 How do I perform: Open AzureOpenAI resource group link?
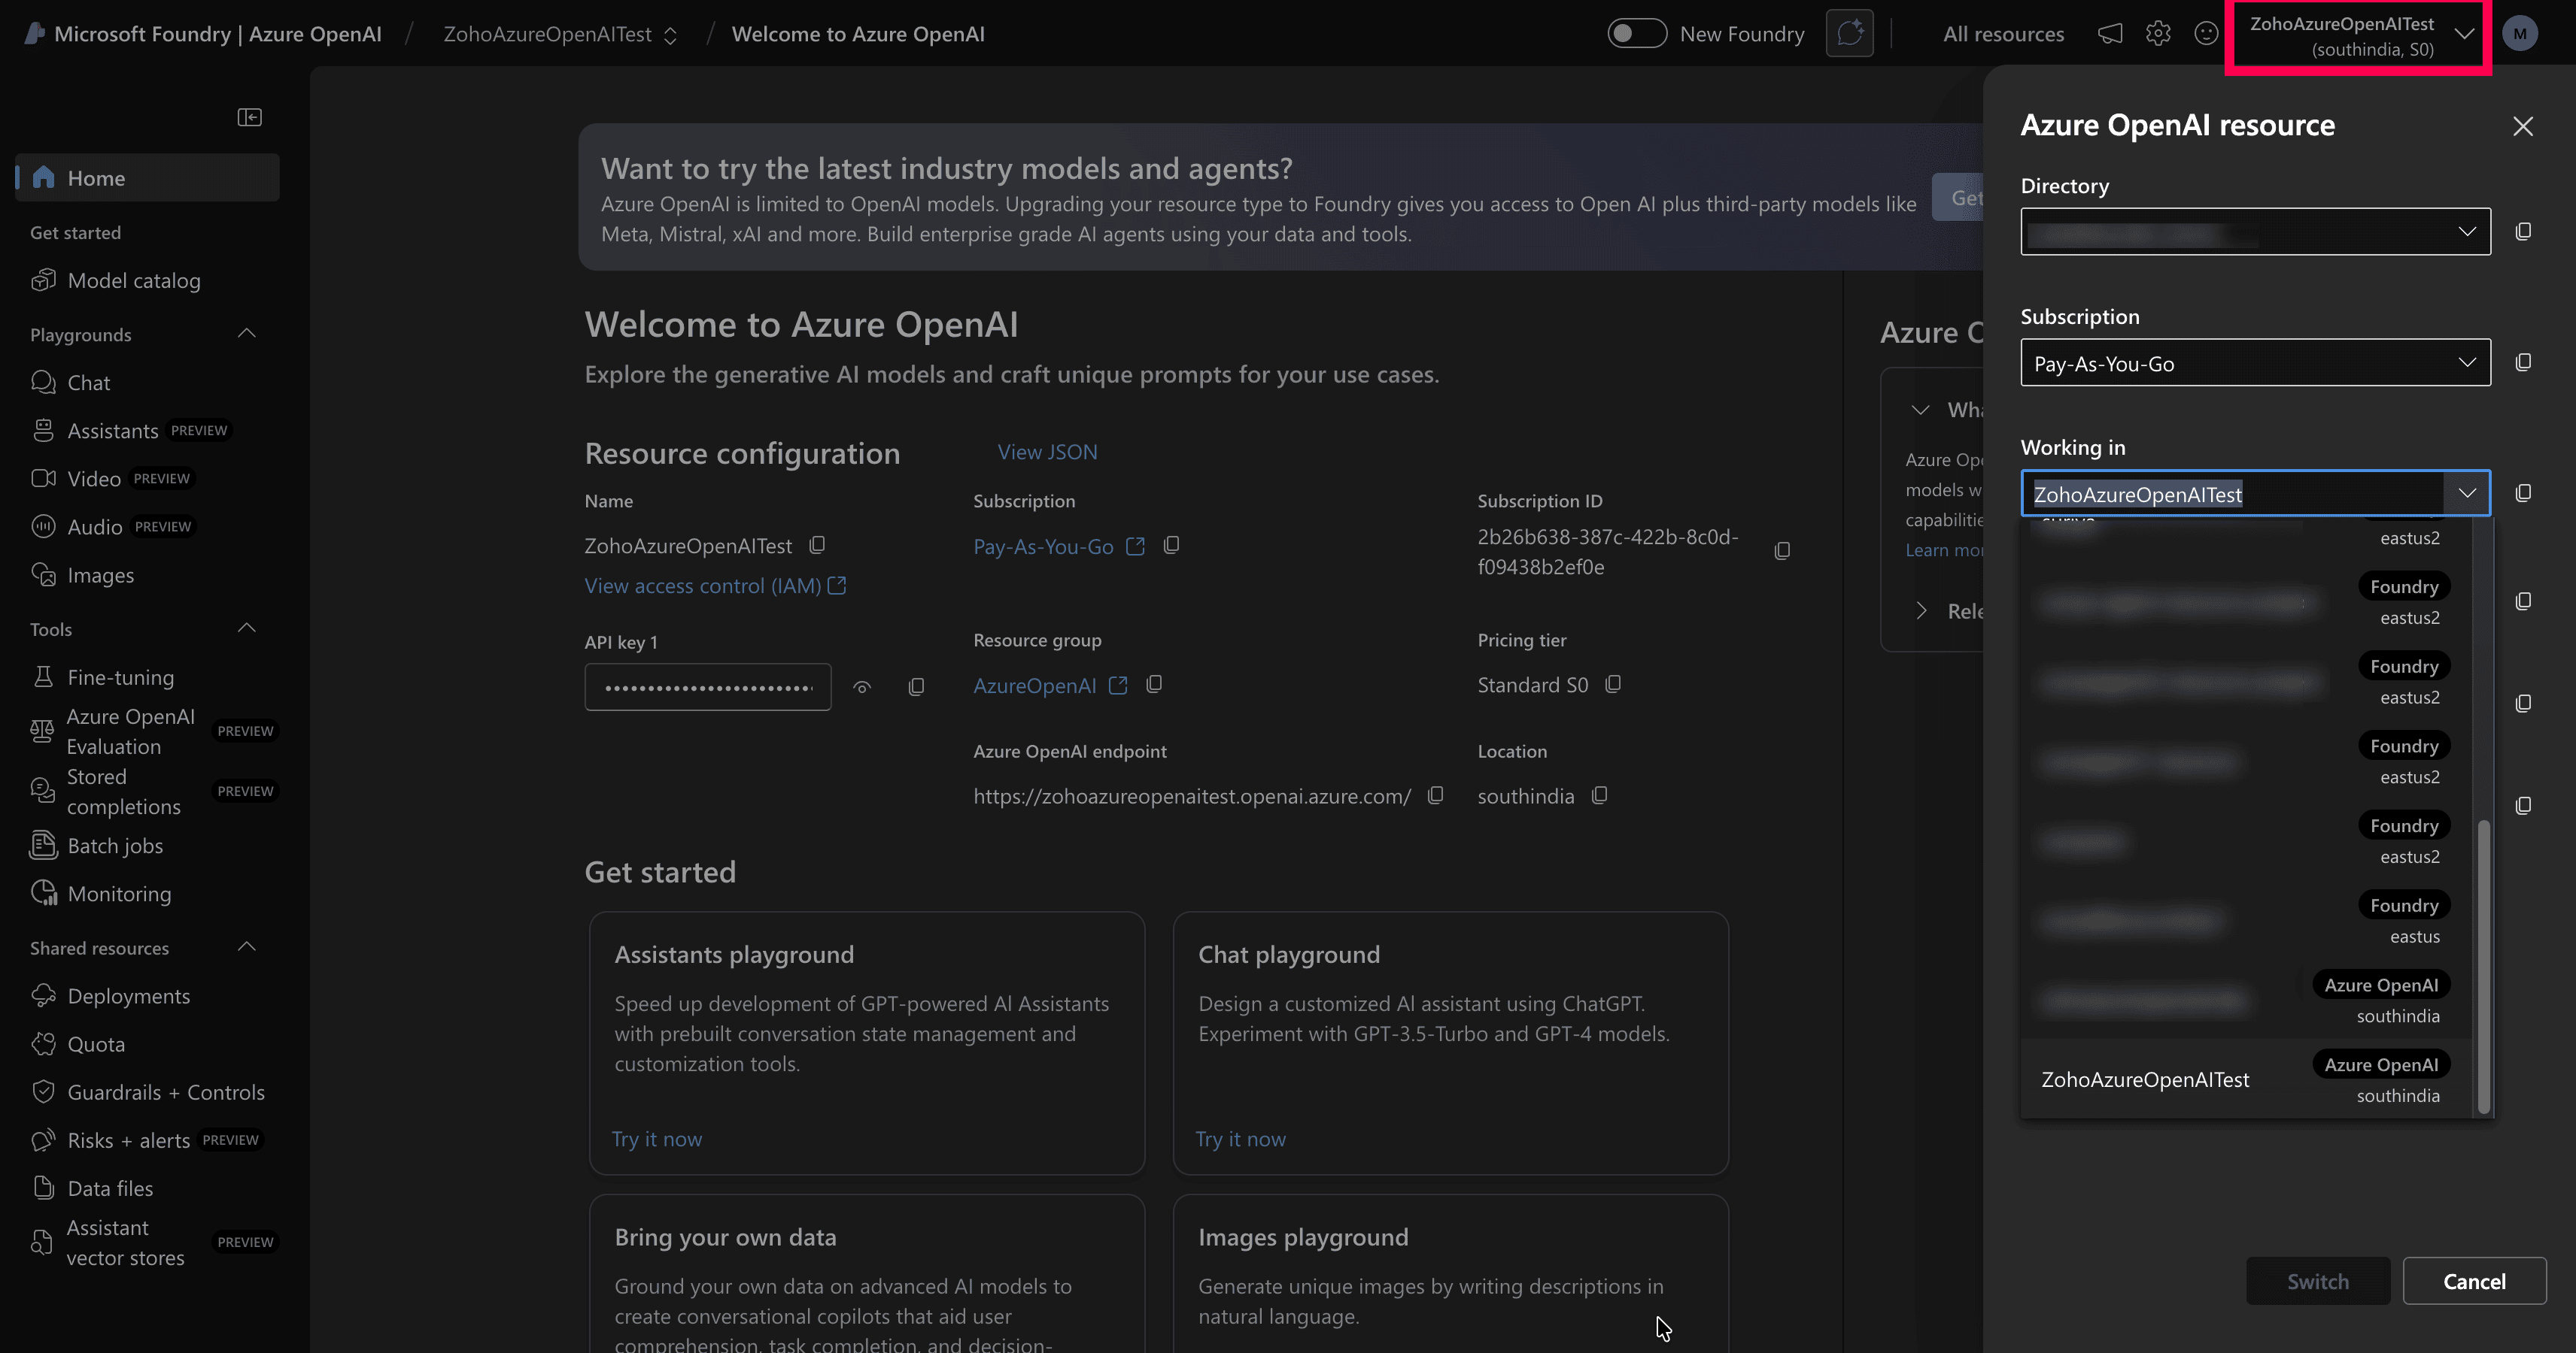1050,686
